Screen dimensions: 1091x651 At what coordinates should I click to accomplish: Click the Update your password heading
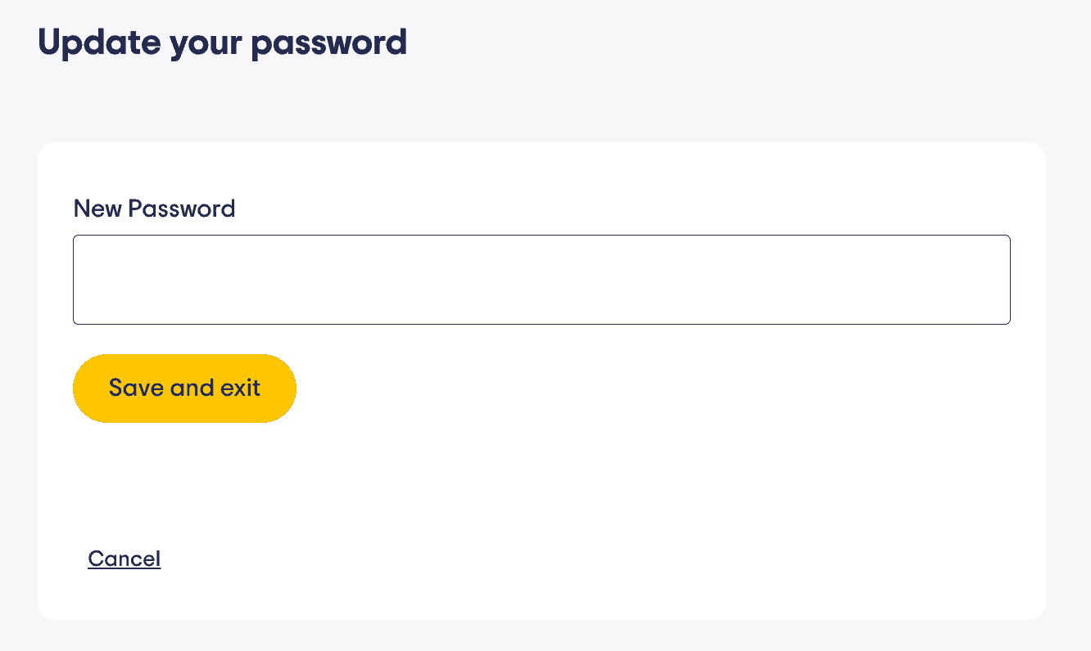click(222, 43)
